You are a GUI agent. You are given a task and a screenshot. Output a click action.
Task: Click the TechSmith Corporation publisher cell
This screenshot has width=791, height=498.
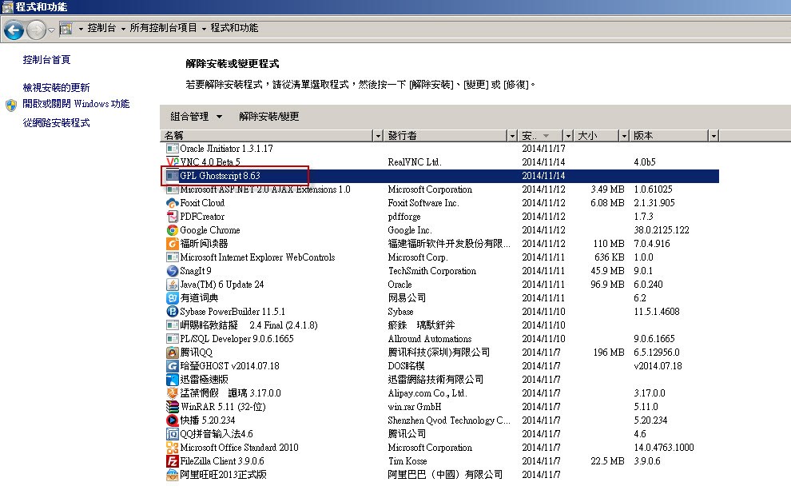pos(431,271)
